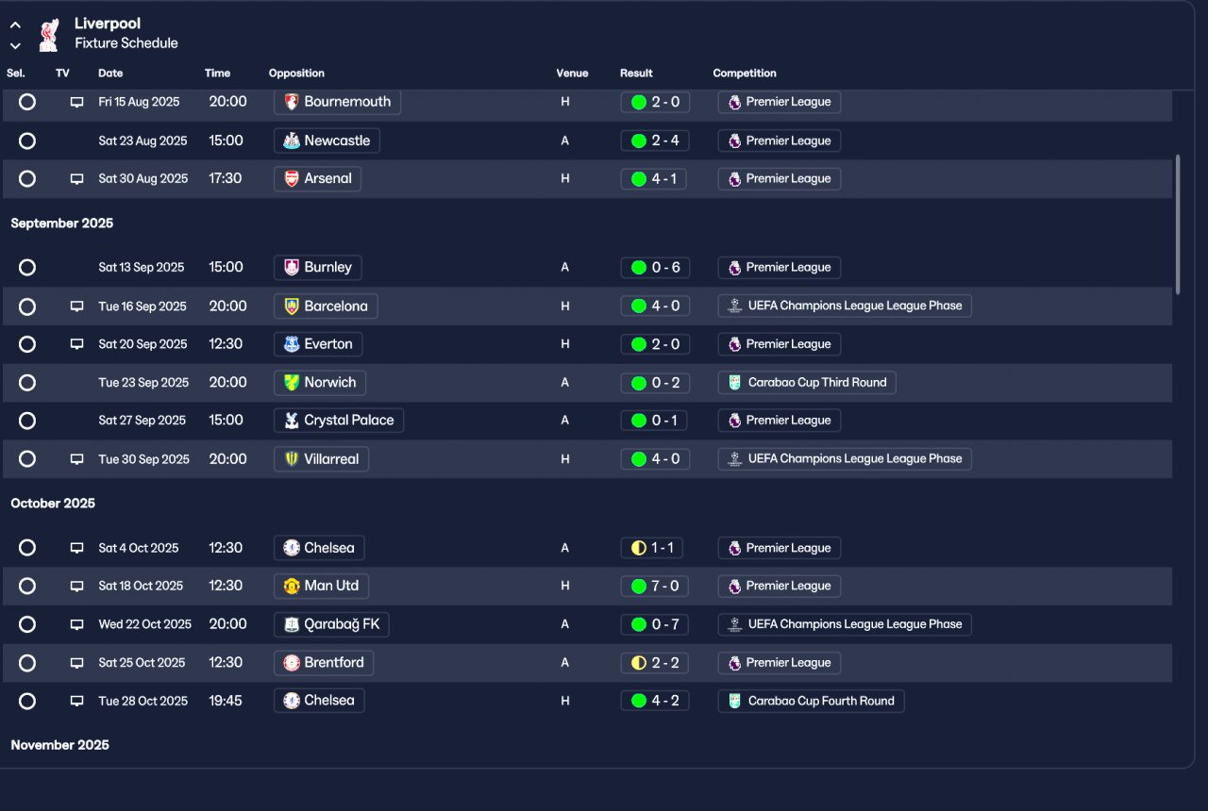The height and width of the screenshot is (811, 1208).
Task: Select the Burnley fixture radio button
Action: tap(27, 268)
